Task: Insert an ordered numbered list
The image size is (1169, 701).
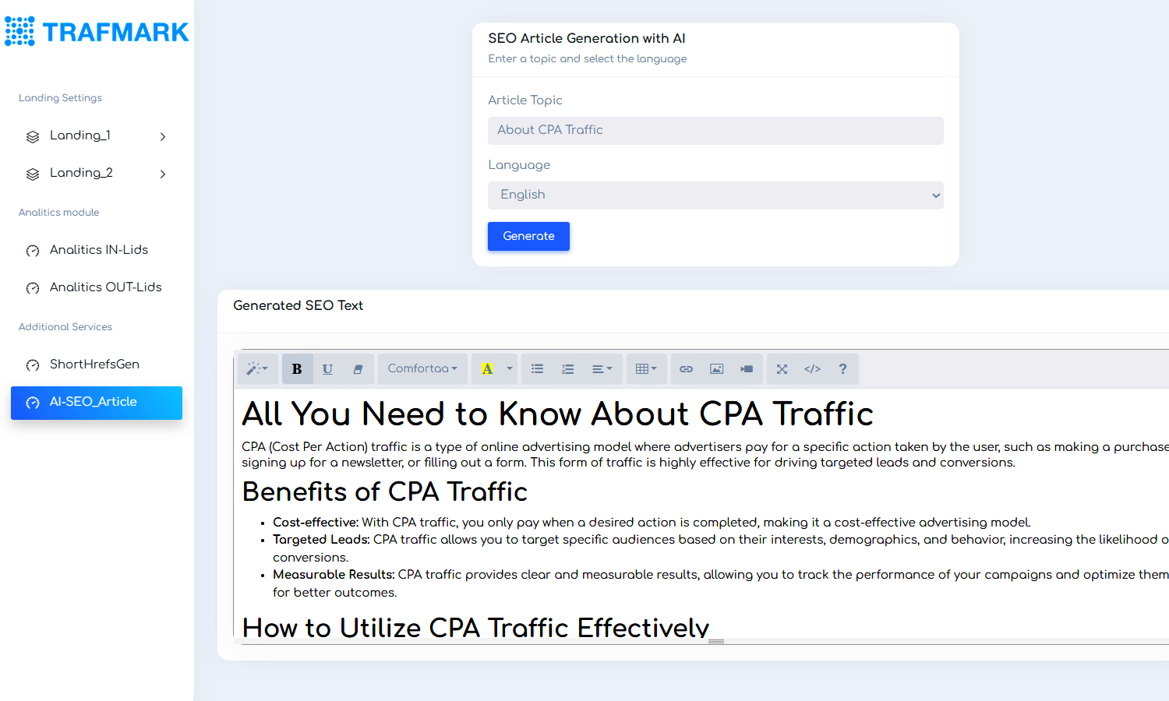Action: pyautogui.click(x=568, y=369)
